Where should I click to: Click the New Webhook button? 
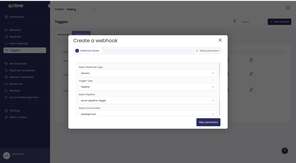[x=280, y=22]
